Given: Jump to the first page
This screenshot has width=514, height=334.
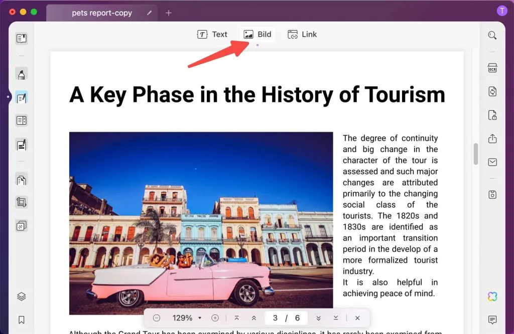Looking at the screenshot, I should pyautogui.click(x=237, y=318).
